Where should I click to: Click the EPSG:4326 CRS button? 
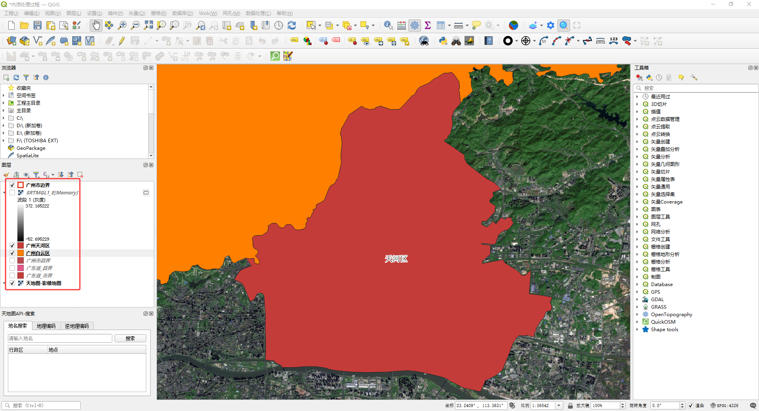(724, 405)
